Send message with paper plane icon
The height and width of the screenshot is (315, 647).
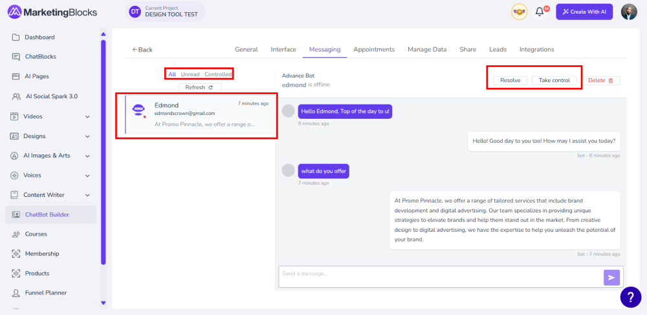click(611, 278)
